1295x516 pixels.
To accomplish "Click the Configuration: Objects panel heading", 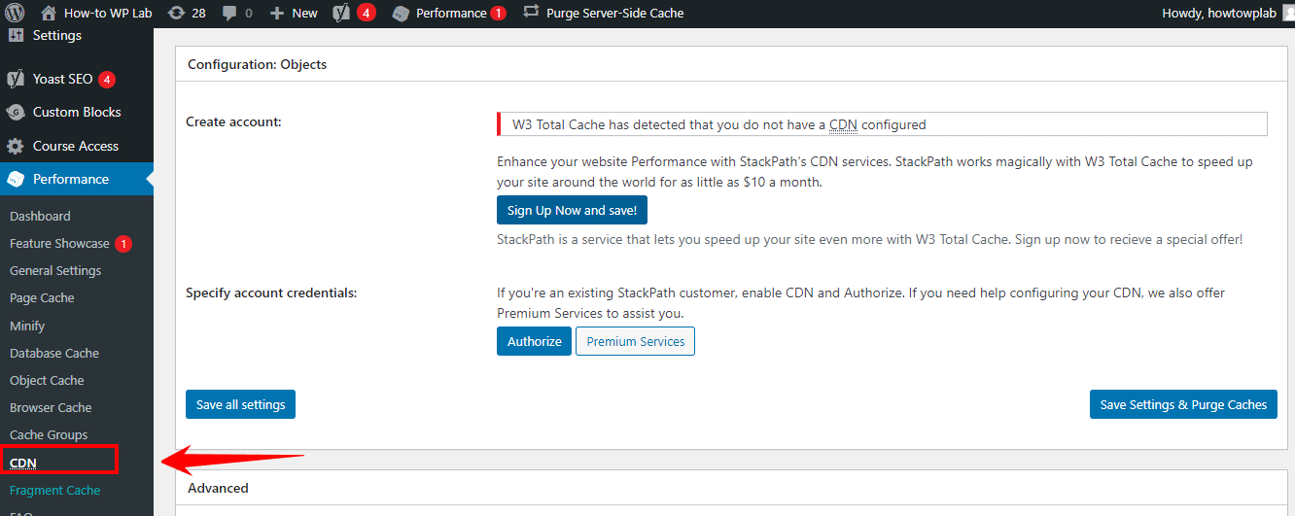I will point(257,64).
